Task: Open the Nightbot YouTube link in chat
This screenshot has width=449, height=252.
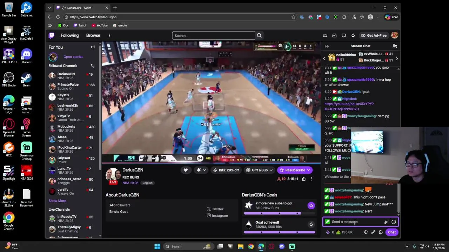Action: [349, 106]
